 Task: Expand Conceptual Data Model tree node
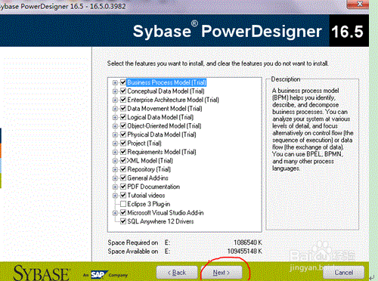[x=115, y=91]
